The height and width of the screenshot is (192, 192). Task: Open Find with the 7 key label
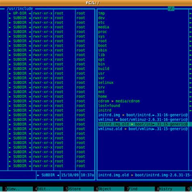141,189
